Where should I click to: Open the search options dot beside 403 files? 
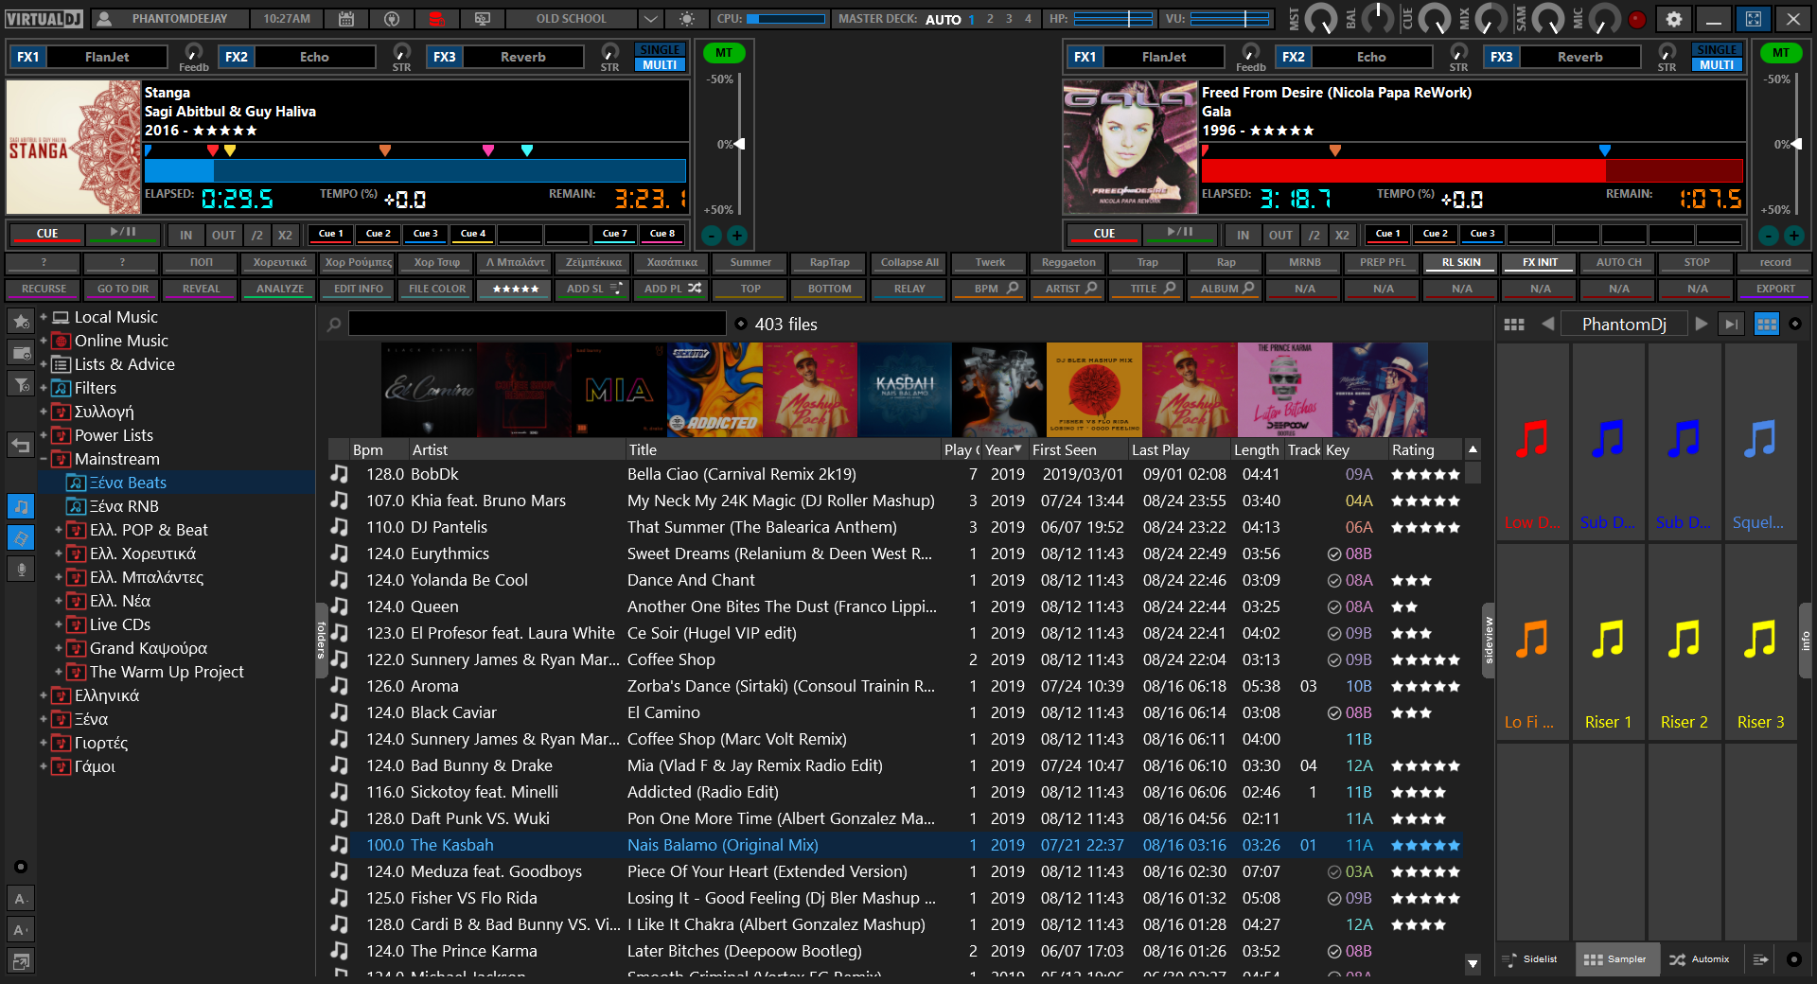pyautogui.click(x=741, y=325)
